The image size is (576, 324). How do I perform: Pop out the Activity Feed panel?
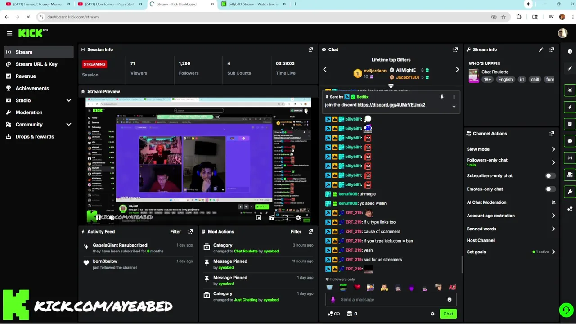click(190, 232)
